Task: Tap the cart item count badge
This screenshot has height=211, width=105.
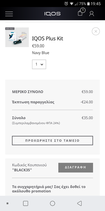Action: [83, 10]
